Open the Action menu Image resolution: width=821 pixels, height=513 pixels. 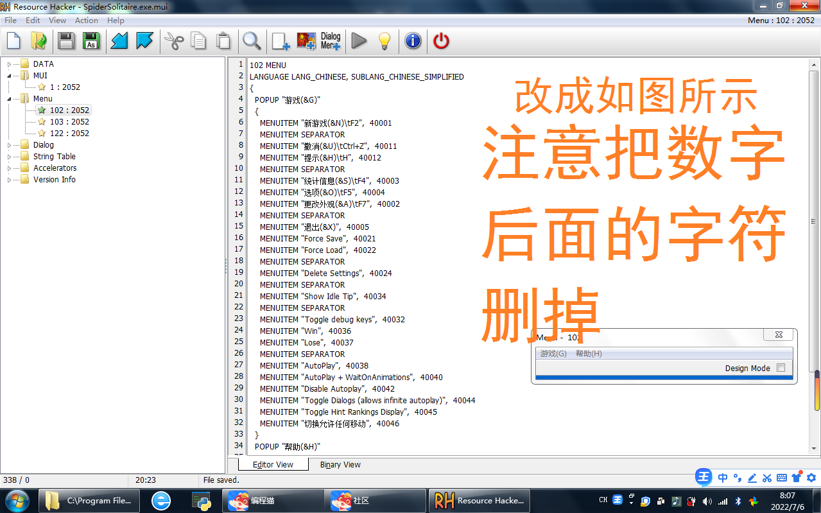(87, 21)
